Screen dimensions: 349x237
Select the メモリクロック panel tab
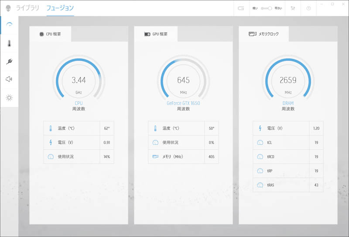264,34
